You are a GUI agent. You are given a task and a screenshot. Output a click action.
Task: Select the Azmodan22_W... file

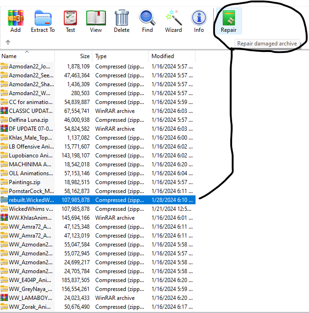click(98, 93)
